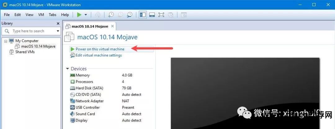The width and height of the screenshot is (335, 129).
Task: Click the Processors device icon
Action: point(73,82)
